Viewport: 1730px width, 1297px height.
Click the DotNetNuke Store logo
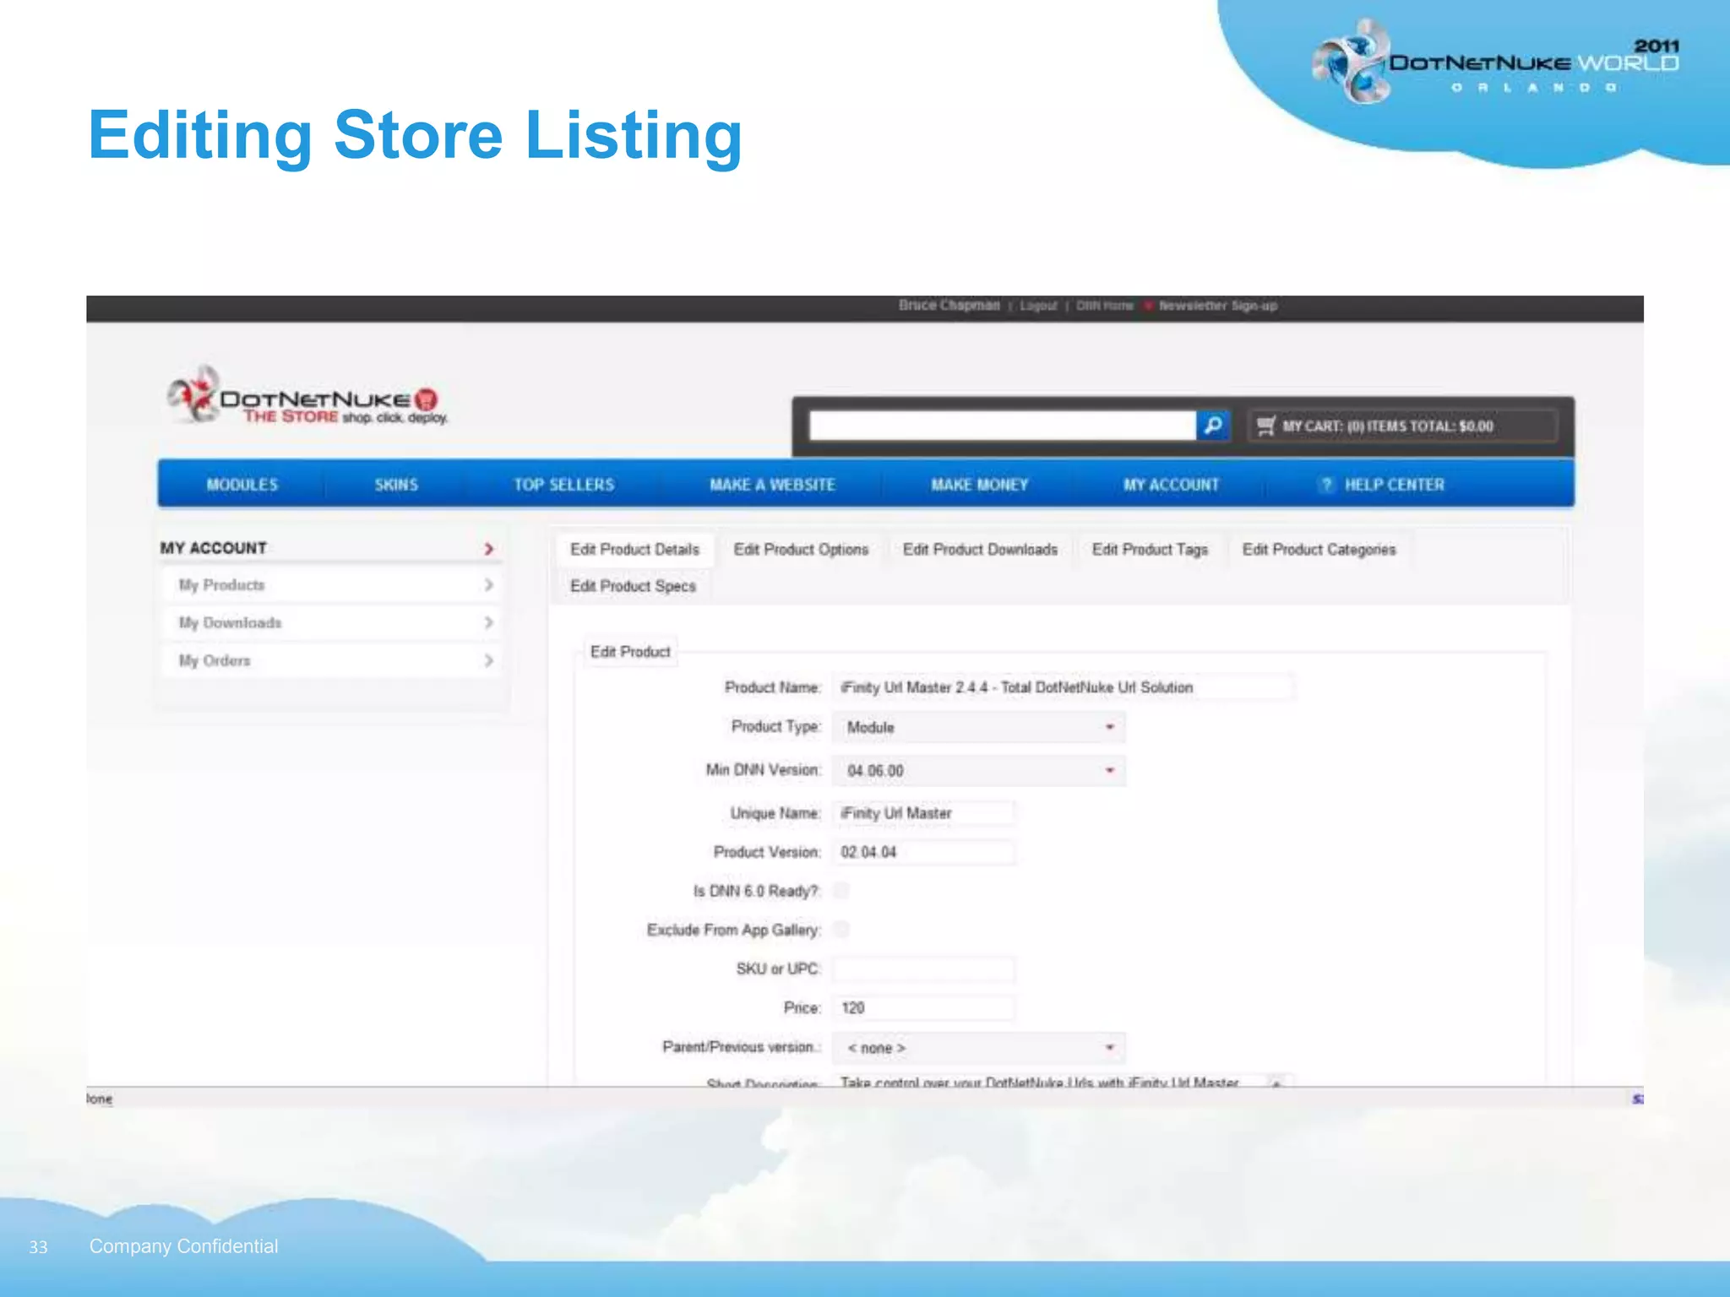pos(307,397)
